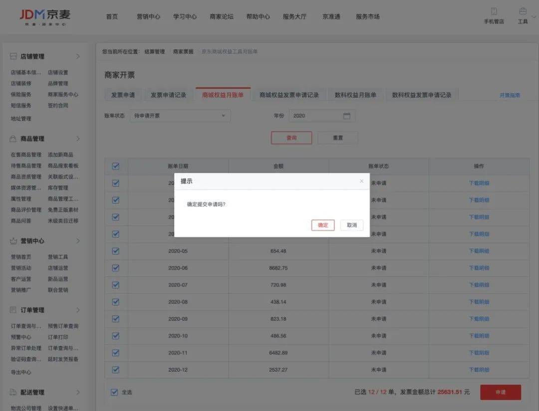Image resolution: width=539 pixels, height=411 pixels.
Task: Click 取消 to cancel the dialog
Action: [x=352, y=225]
